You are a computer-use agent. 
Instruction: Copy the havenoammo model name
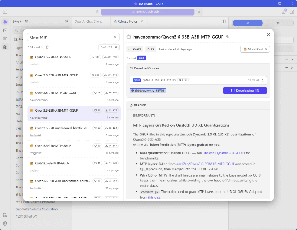[x=228, y=37]
